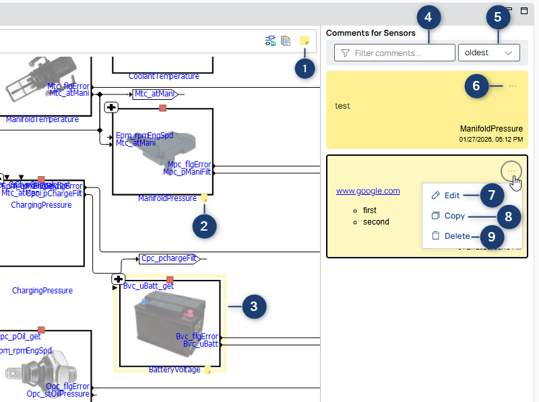This screenshot has height=402, width=539.
Task: Expand the BatteryVoltage block plus icon
Action: pos(119,279)
